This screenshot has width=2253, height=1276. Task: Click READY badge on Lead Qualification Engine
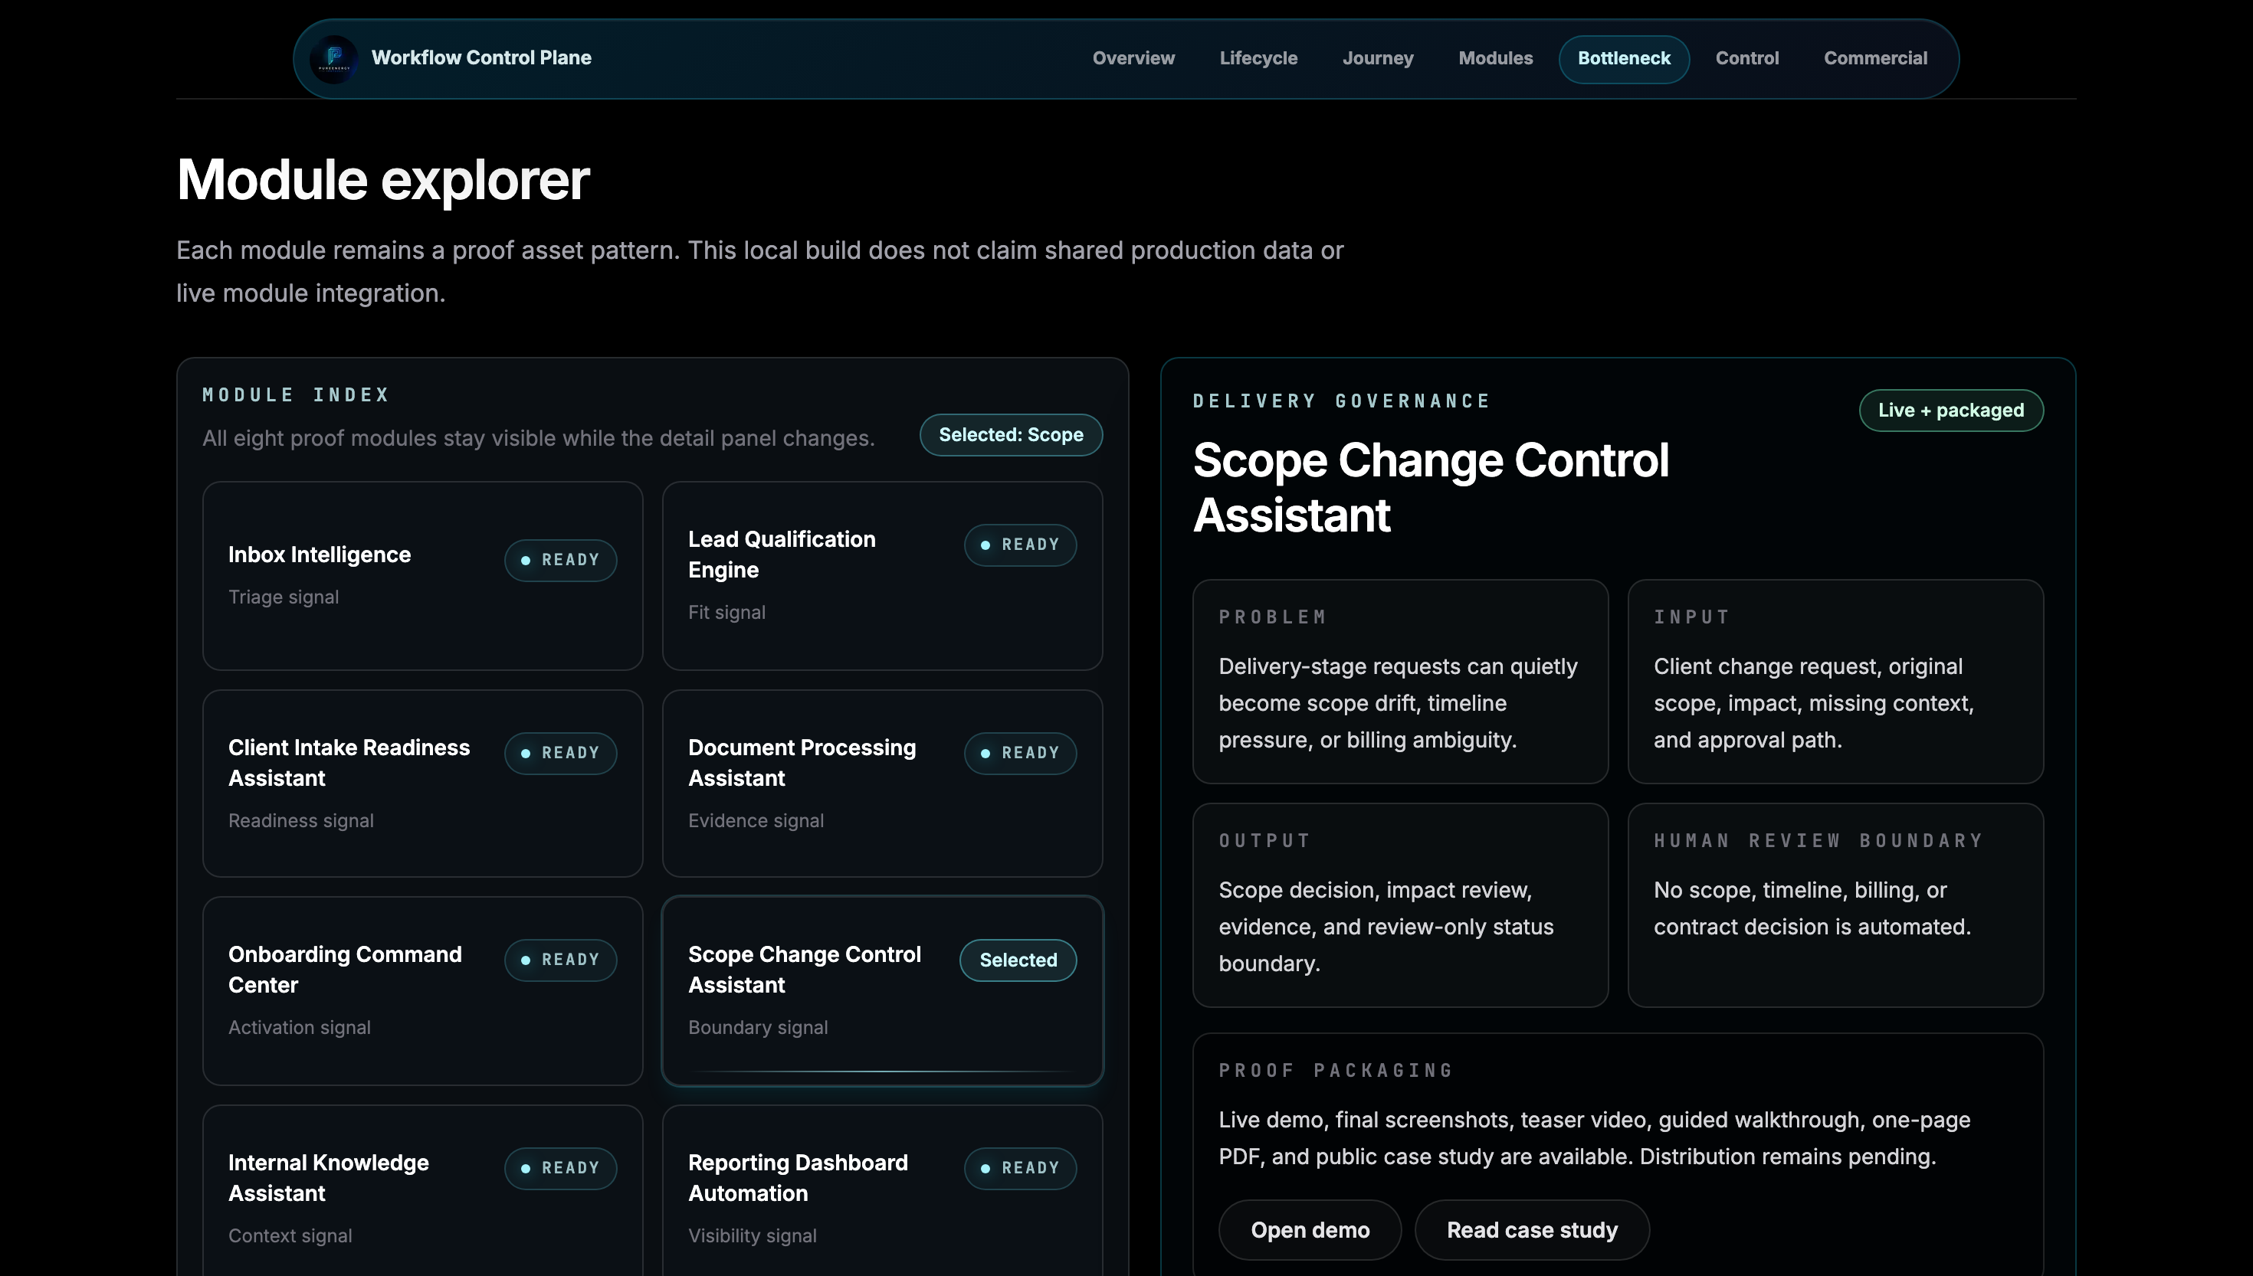coord(1021,545)
